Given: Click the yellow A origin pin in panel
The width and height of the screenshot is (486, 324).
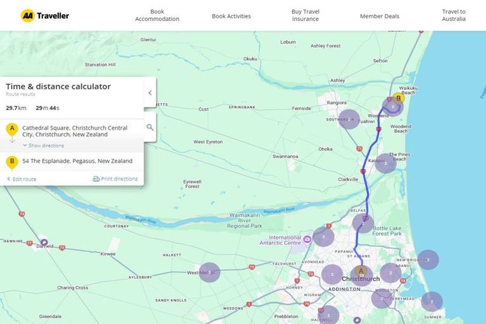Looking at the screenshot, I should click(x=11, y=128).
